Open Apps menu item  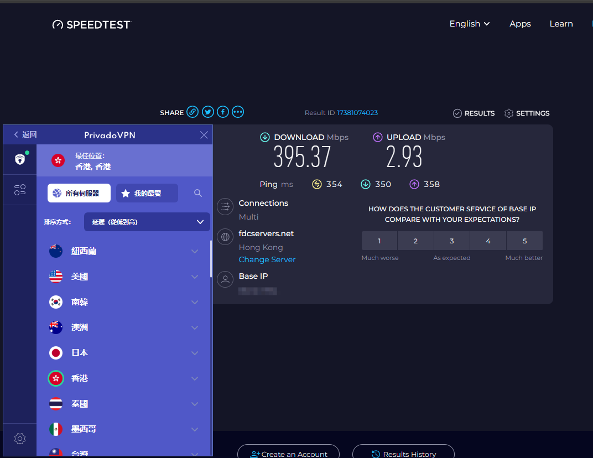[x=520, y=24]
